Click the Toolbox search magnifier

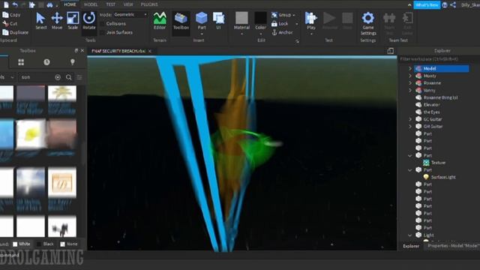click(x=68, y=77)
